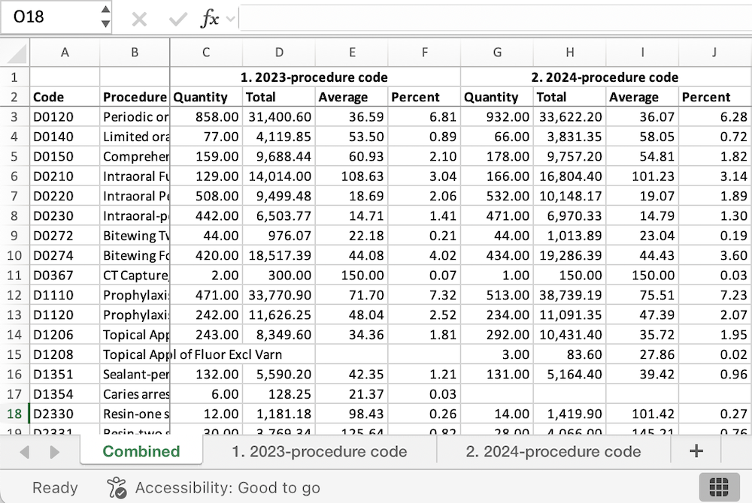The width and height of the screenshot is (752, 503).
Task: Click the Sealant-per procedure cell
Action: (x=135, y=375)
